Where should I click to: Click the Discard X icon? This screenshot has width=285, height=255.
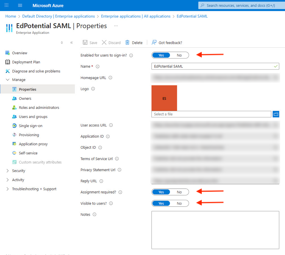coord(104,42)
